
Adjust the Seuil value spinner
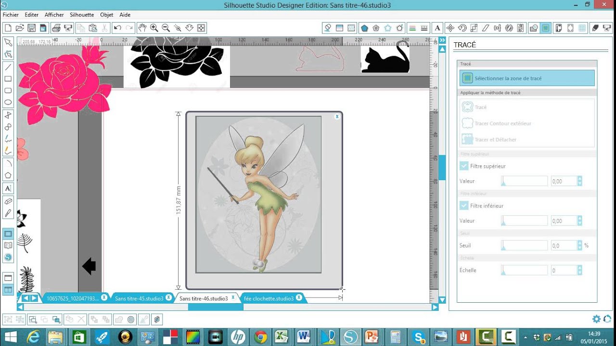[579, 246]
